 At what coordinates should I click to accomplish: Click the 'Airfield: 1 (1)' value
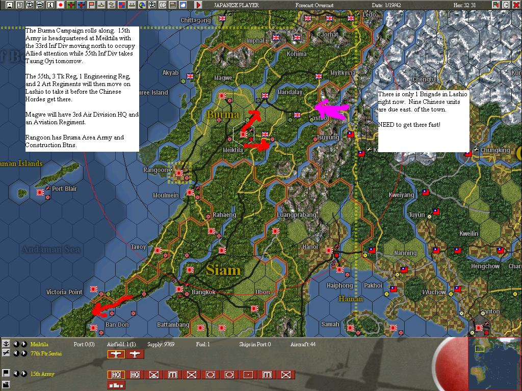pyautogui.click(x=121, y=344)
